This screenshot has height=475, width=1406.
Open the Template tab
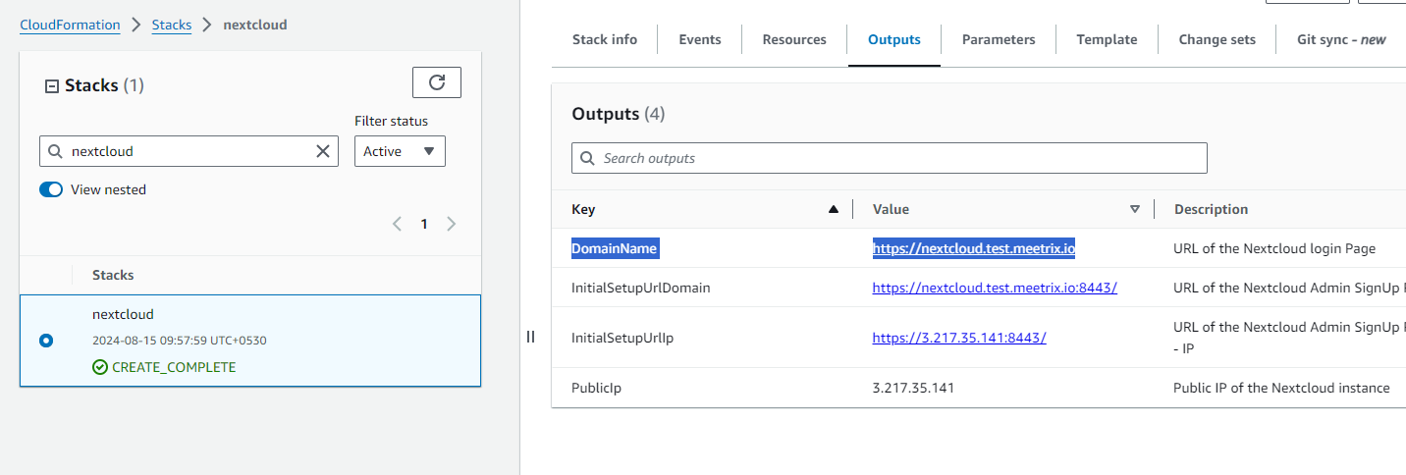click(1107, 39)
